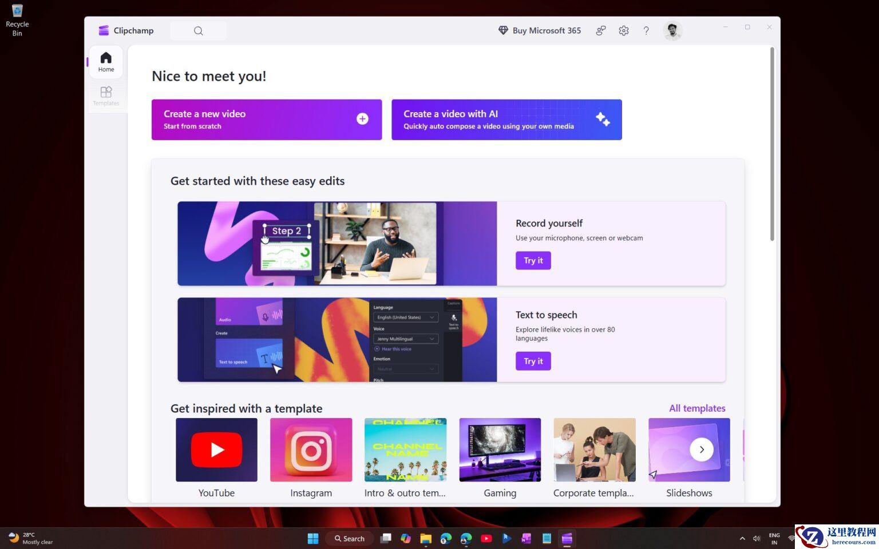Open the weather widget on the taskbar
The image size is (879, 549).
(31, 538)
